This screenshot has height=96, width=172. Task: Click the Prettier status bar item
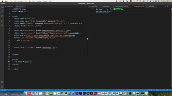(x=163, y=90)
